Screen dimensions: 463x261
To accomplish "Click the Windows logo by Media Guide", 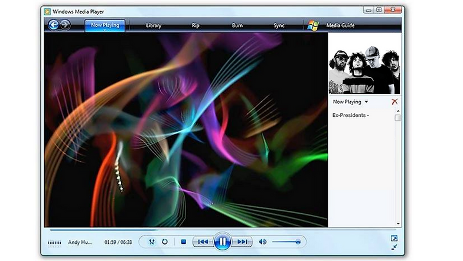I will coord(313,25).
